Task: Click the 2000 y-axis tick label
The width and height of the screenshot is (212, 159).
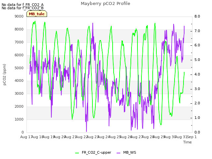Action: click(x=19, y=107)
